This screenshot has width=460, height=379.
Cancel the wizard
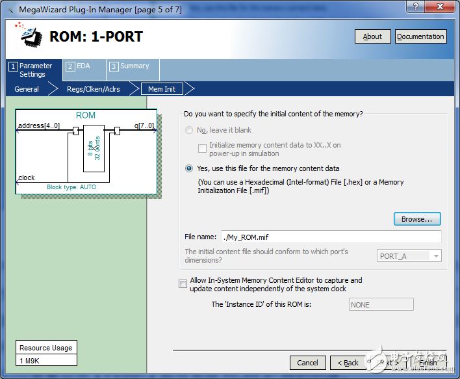(x=308, y=363)
